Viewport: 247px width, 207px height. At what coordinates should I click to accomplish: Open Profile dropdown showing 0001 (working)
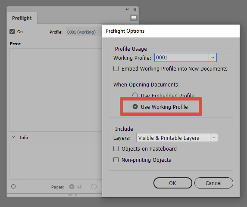click(x=84, y=32)
